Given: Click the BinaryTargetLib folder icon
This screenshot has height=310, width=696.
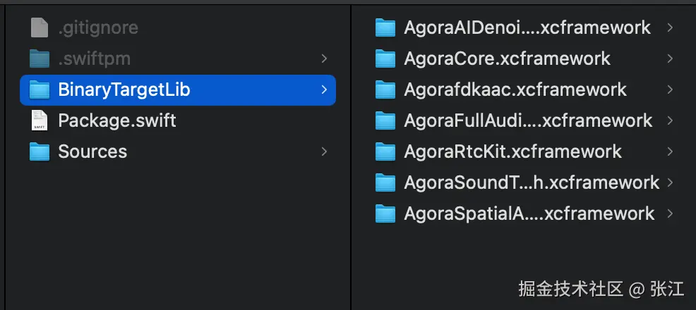Looking at the screenshot, I should tap(40, 89).
